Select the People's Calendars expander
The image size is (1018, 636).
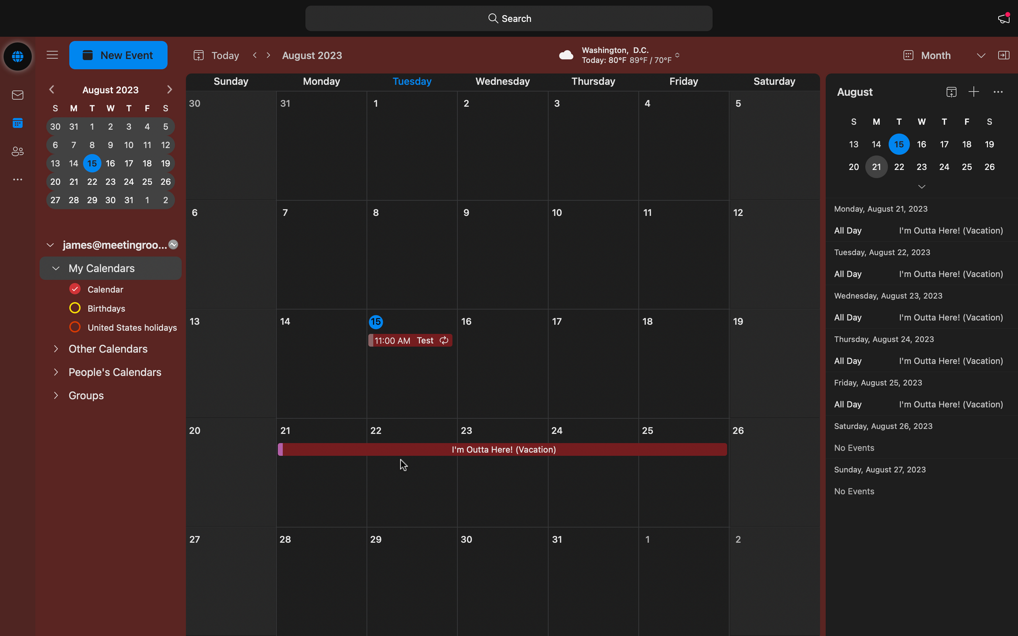[x=56, y=372]
